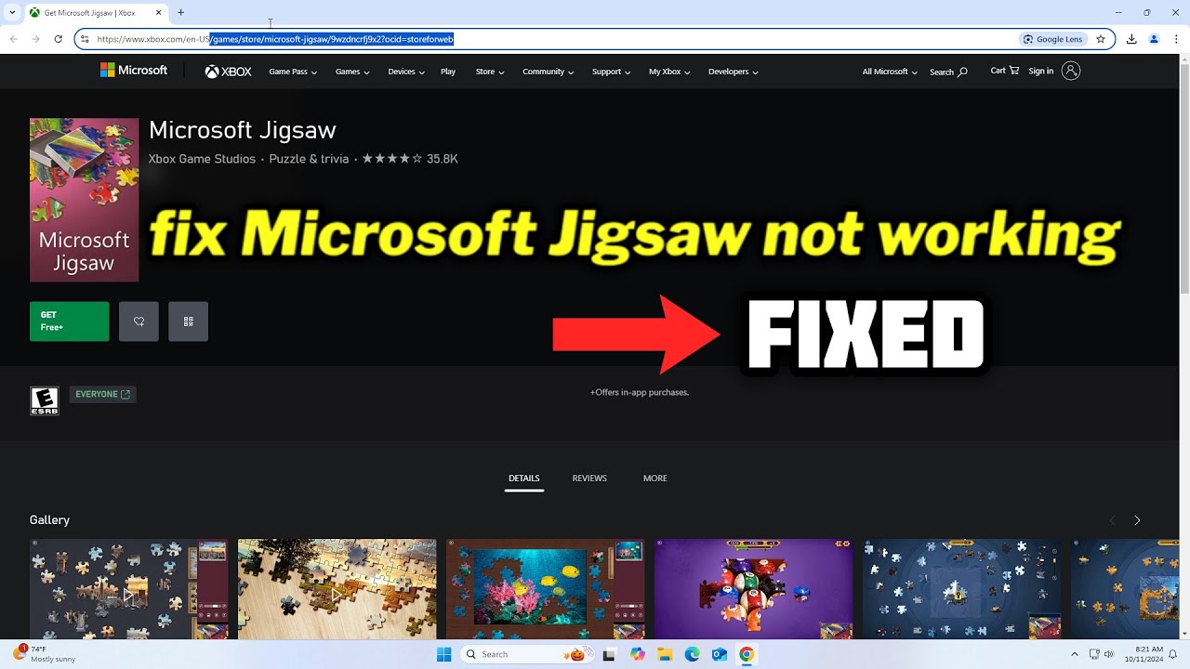
Task: Open the coral reef fish puzzle thumbnail
Action: (545, 590)
